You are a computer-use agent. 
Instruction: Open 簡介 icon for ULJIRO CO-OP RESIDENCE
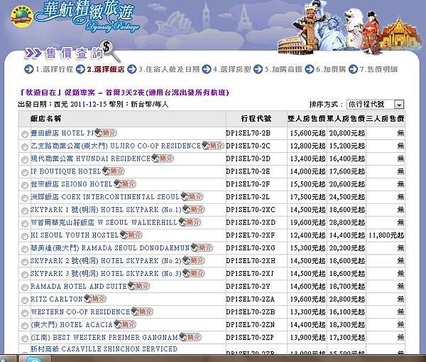pos(213,146)
